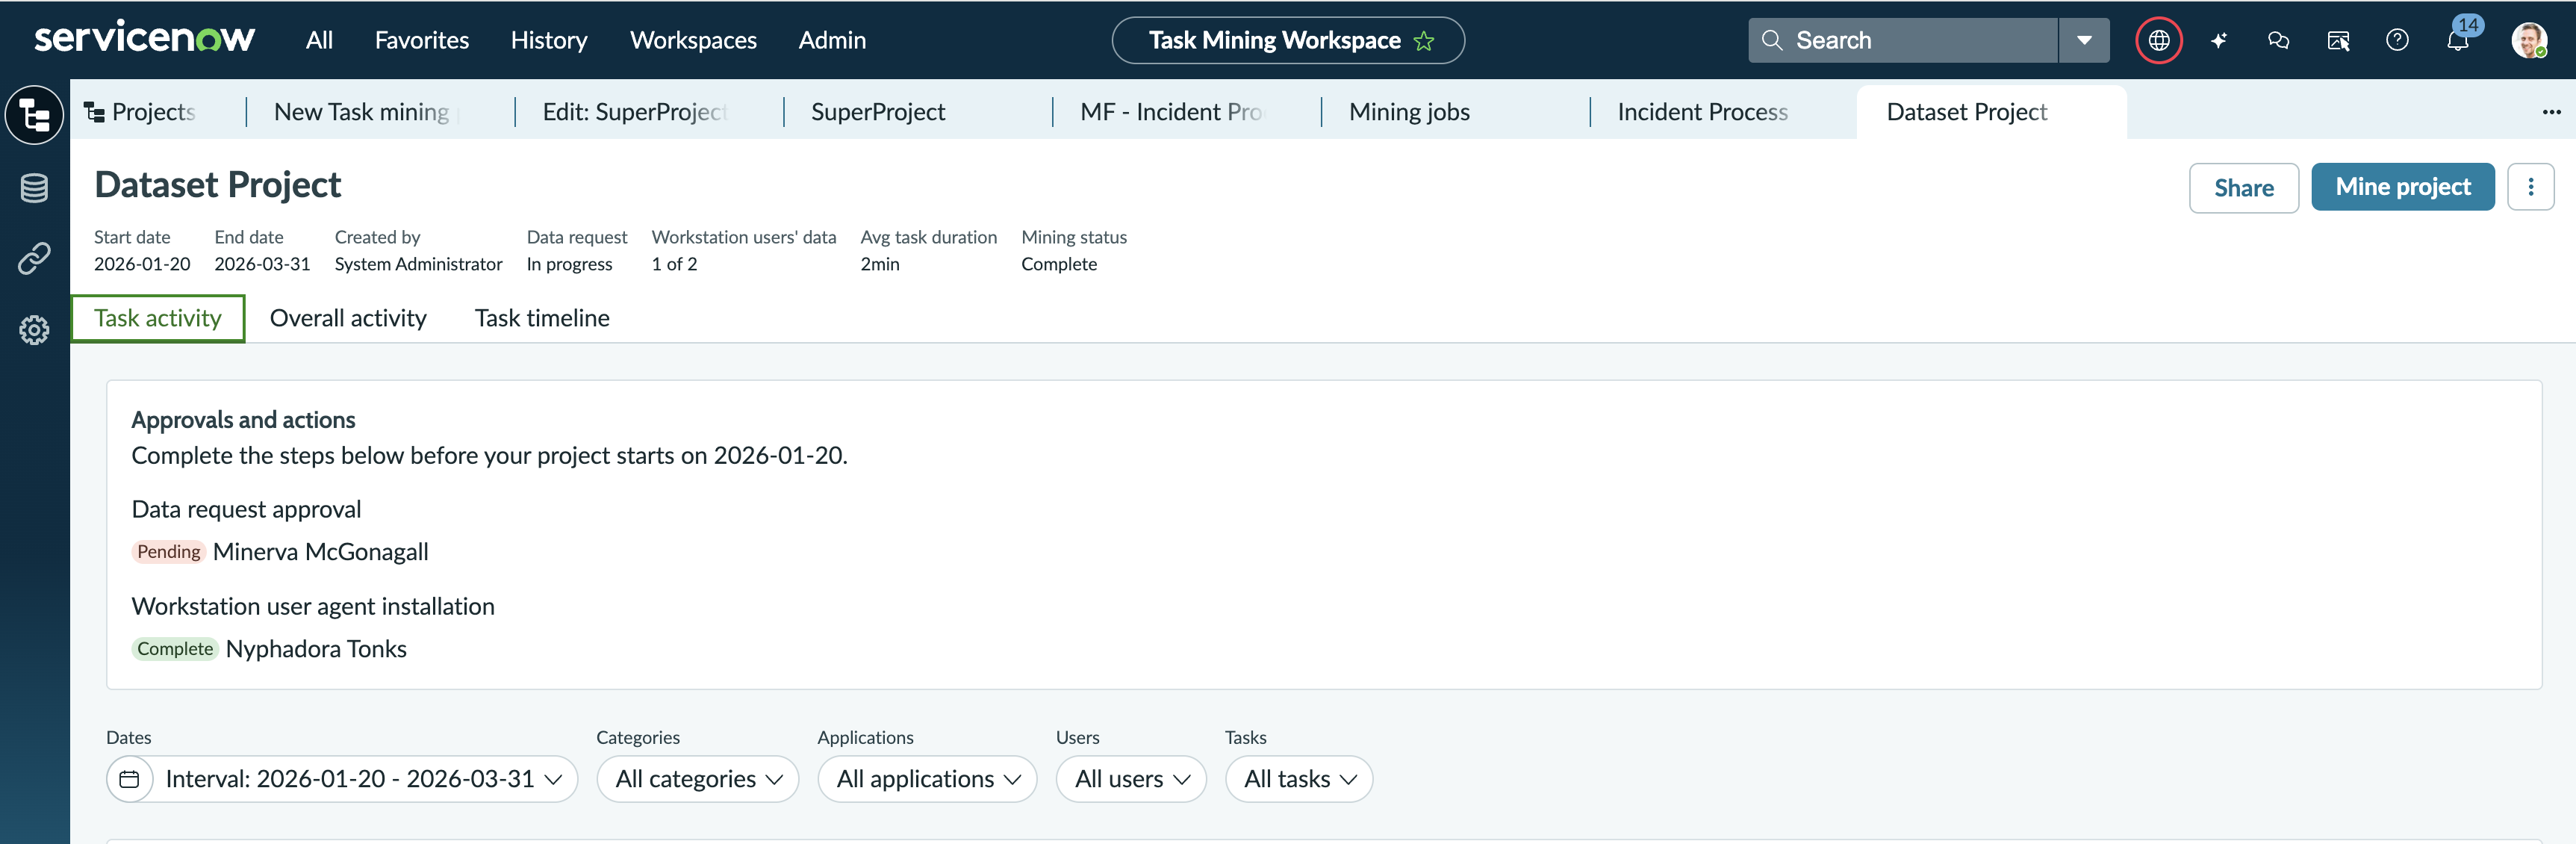Image resolution: width=2576 pixels, height=844 pixels.
Task: Favorite Task Mining Workspace with star
Action: click(x=1424, y=41)
